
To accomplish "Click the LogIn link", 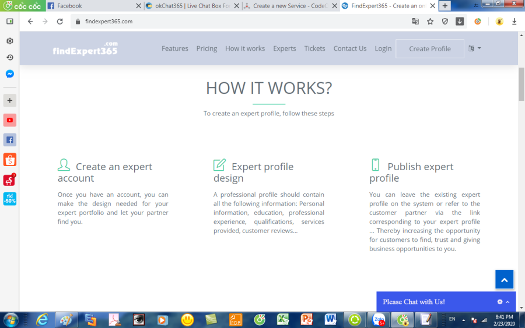I will click(x=383, y=48).
